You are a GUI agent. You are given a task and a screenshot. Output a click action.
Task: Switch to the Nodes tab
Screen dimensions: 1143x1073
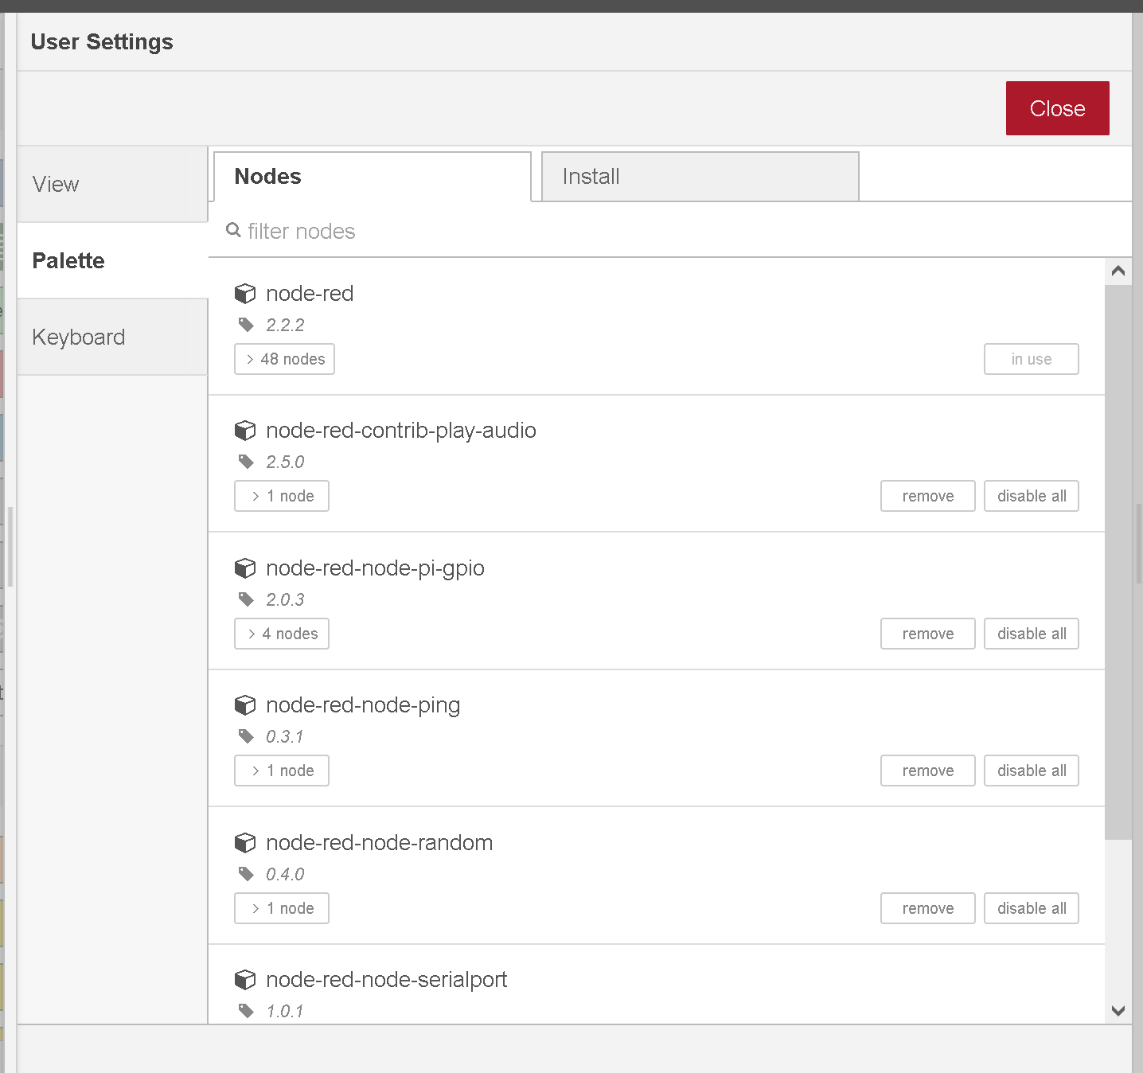[x=372, y=177]
